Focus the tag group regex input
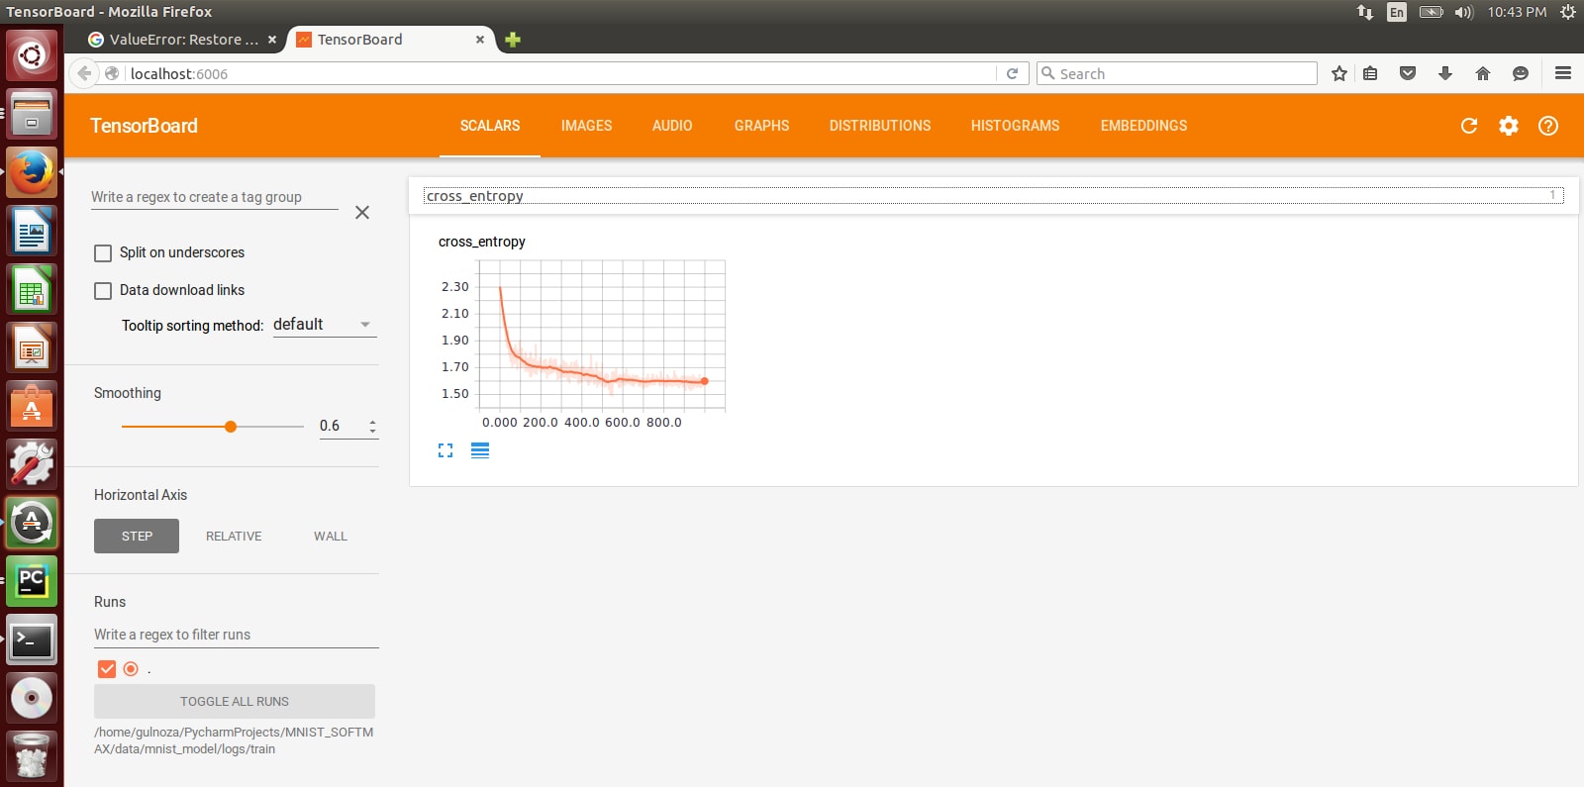 pos(215,197)
